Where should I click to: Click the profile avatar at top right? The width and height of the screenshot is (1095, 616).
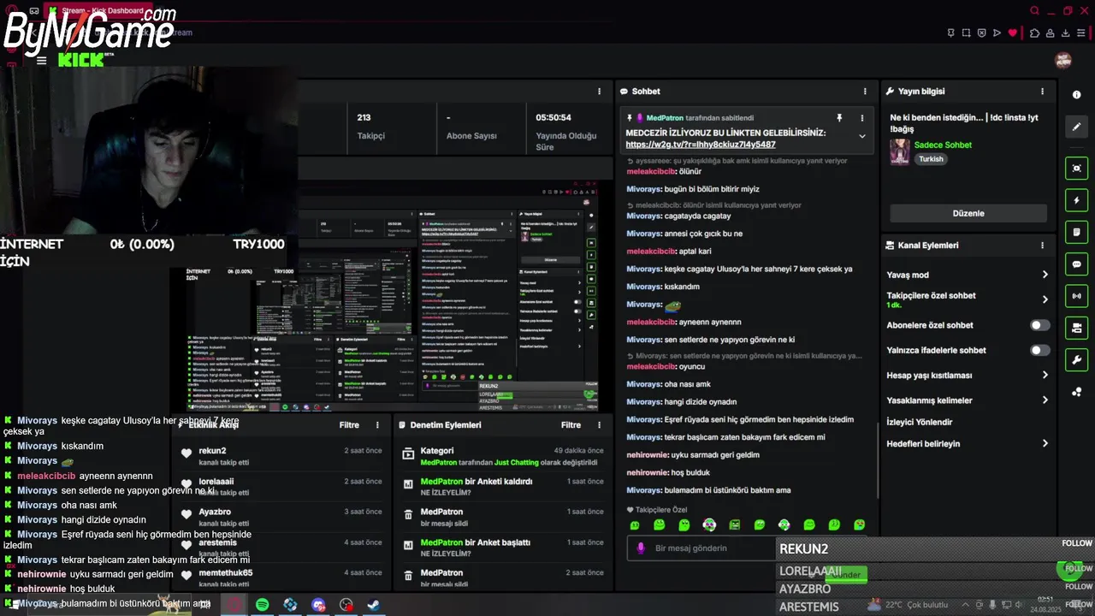point(1063,60)
